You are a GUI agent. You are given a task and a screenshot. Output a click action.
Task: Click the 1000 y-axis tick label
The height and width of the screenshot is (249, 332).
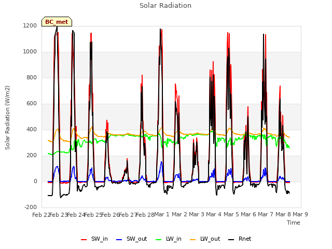coord(30,52)
